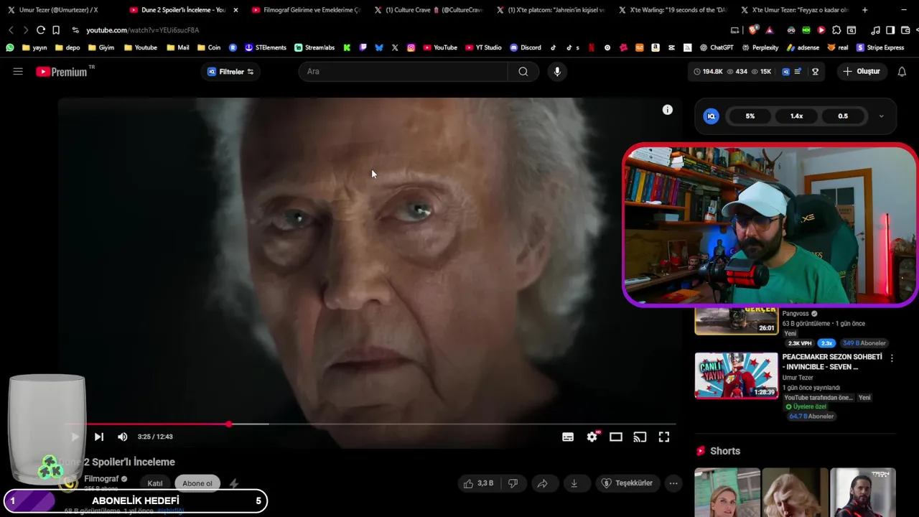919x517 pixels.
Task: Open the Instagram bookmark icon
Action: tap(411, 47)
